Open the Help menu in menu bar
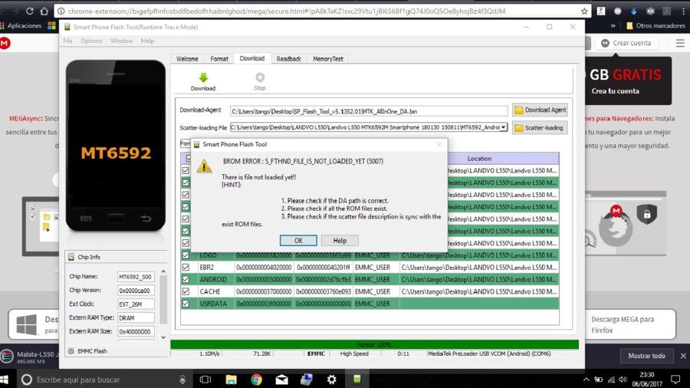 click(147, 41)
